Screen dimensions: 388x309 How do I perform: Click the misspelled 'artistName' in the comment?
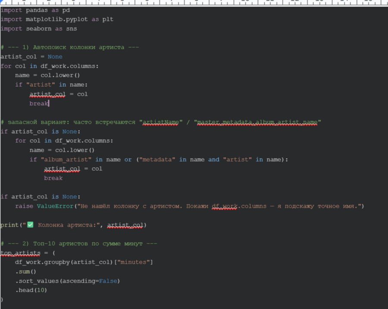(x=160, y=122)
